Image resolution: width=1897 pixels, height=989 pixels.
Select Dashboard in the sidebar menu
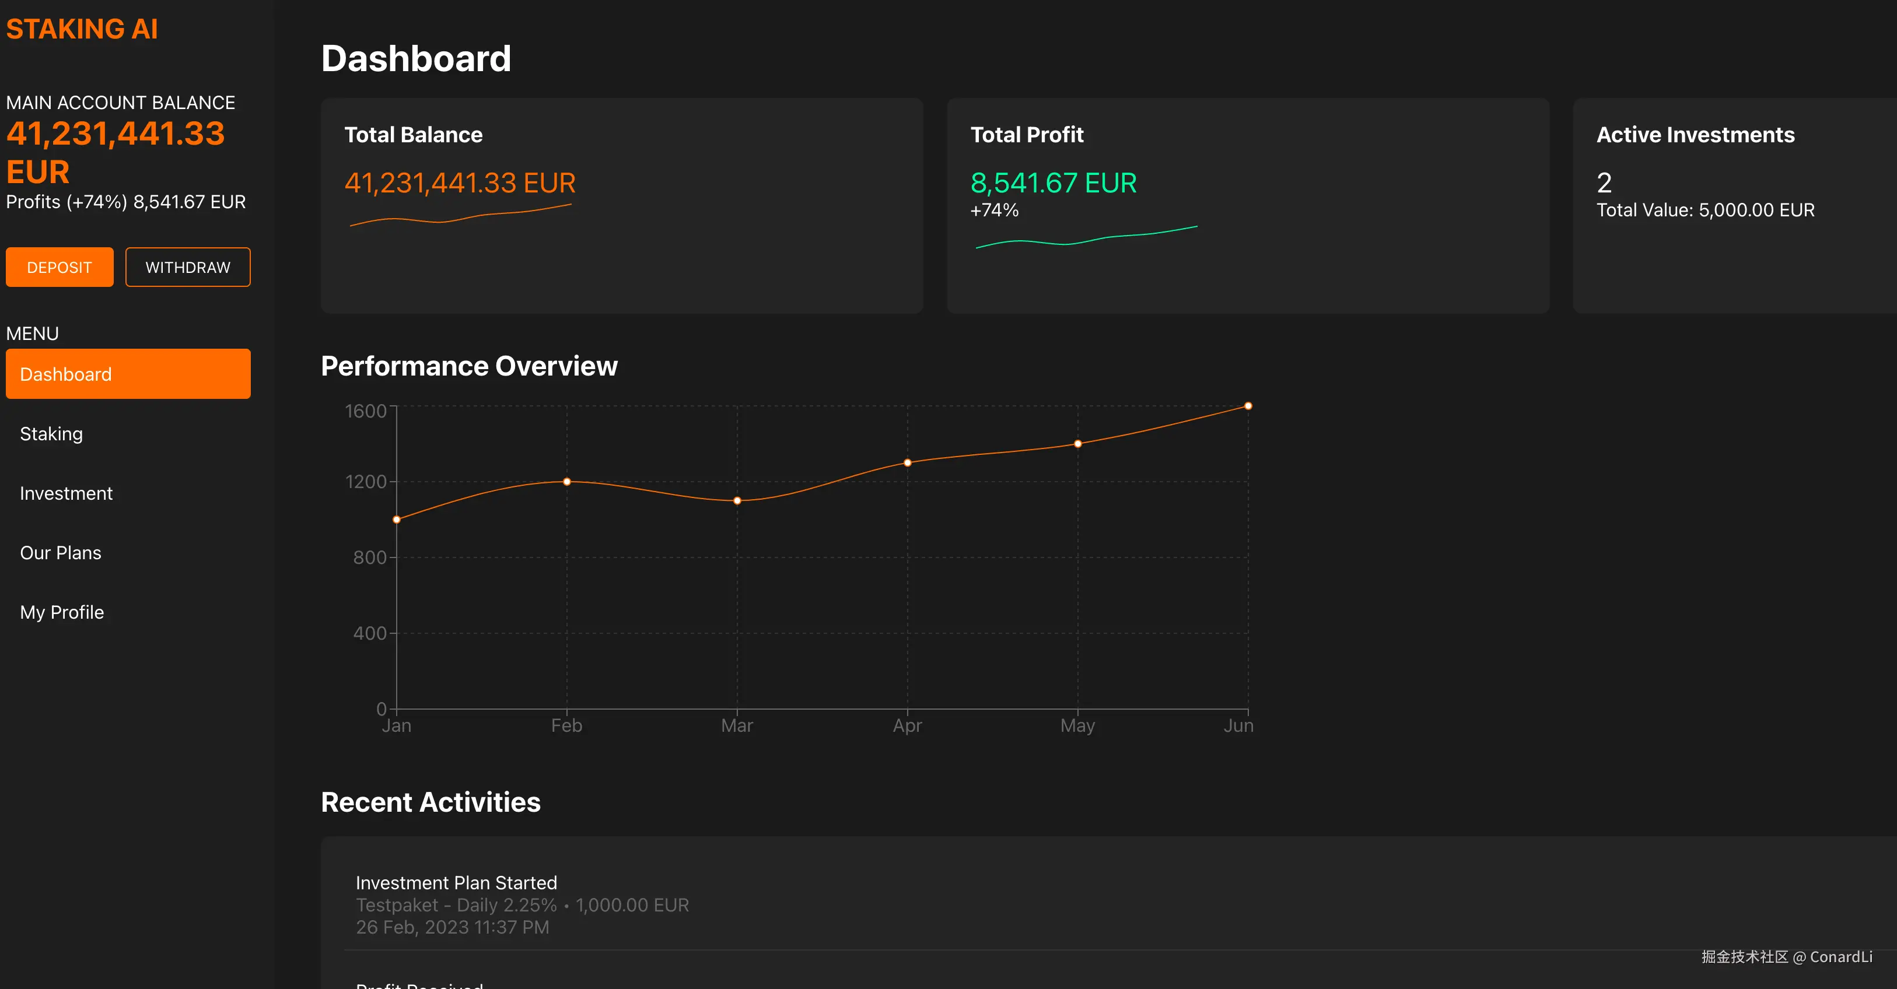(x=127, y=374)
